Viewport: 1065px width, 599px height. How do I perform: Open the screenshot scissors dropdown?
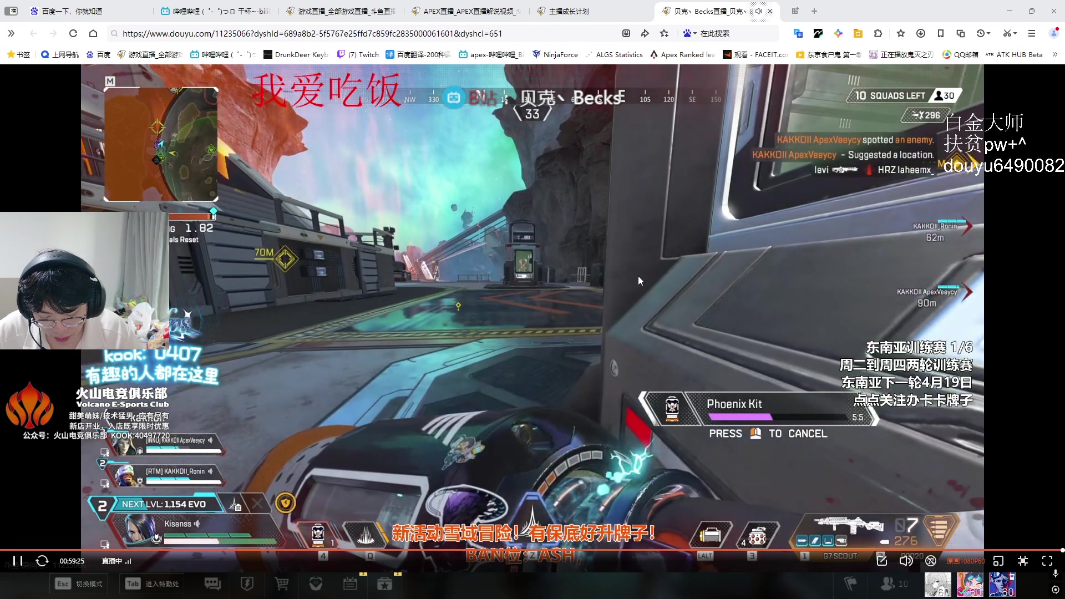[1010, 33]
